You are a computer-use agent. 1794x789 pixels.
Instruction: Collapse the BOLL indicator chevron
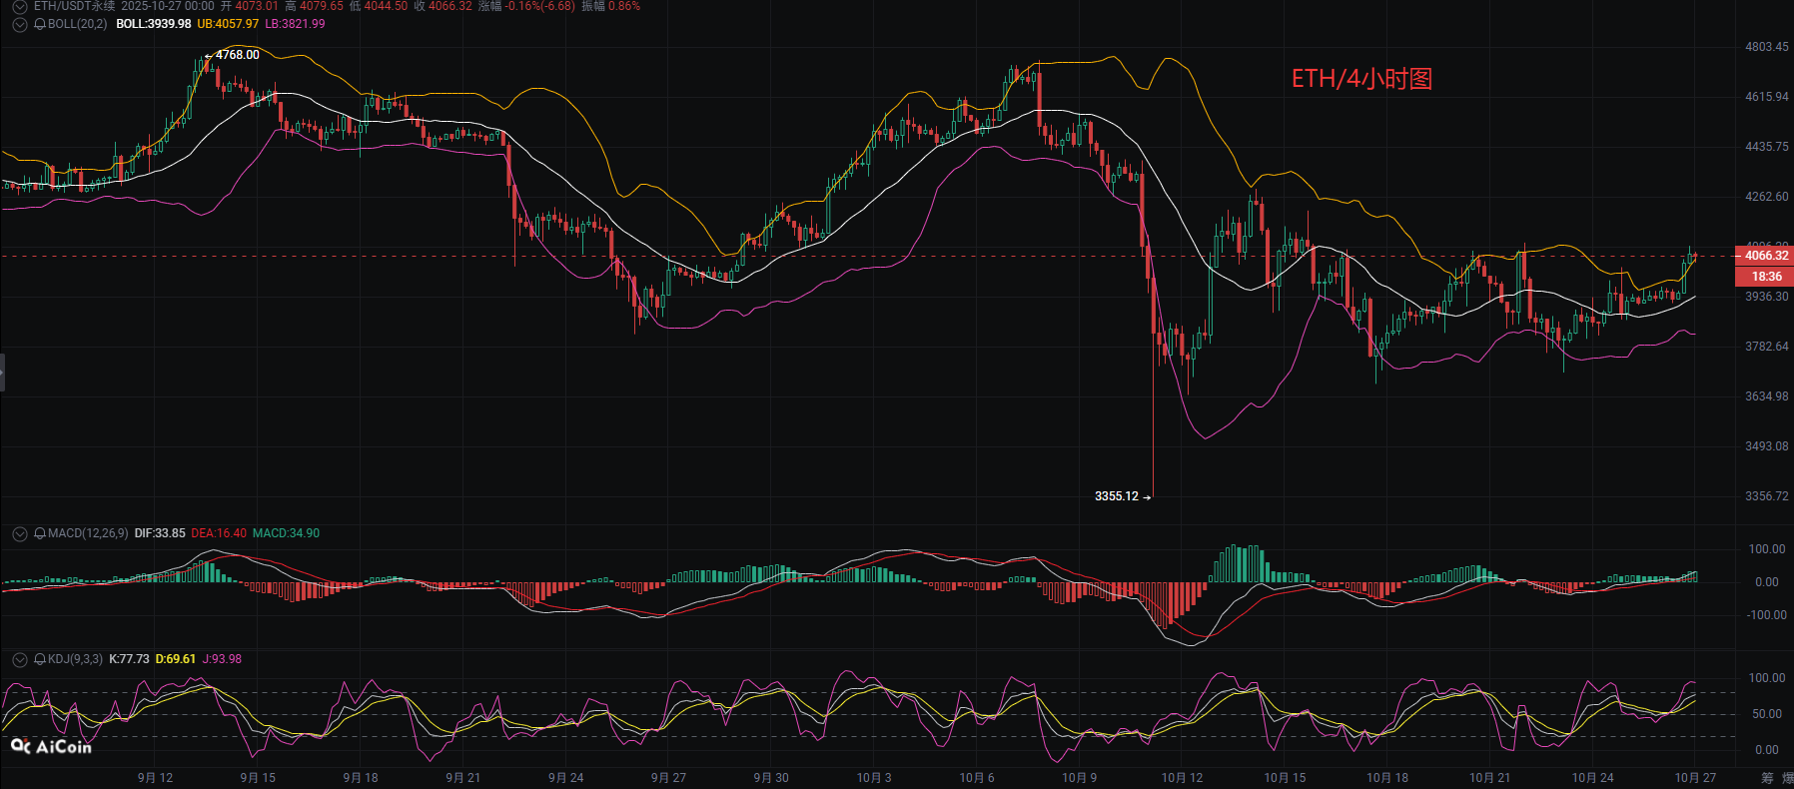click(19, 24)
